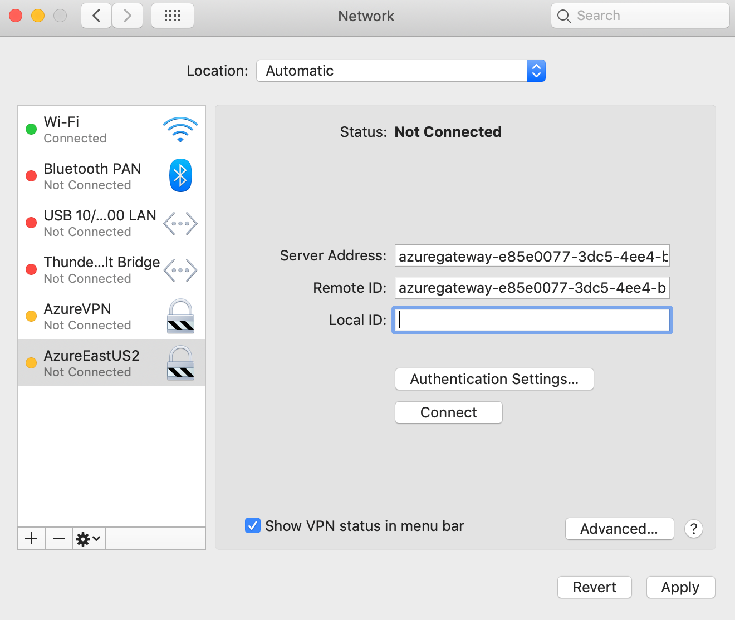Remove the selected network service
Image resolution: width=735 pixels, height=620 pixels.
pyautogui.click(x=59, y=538)
